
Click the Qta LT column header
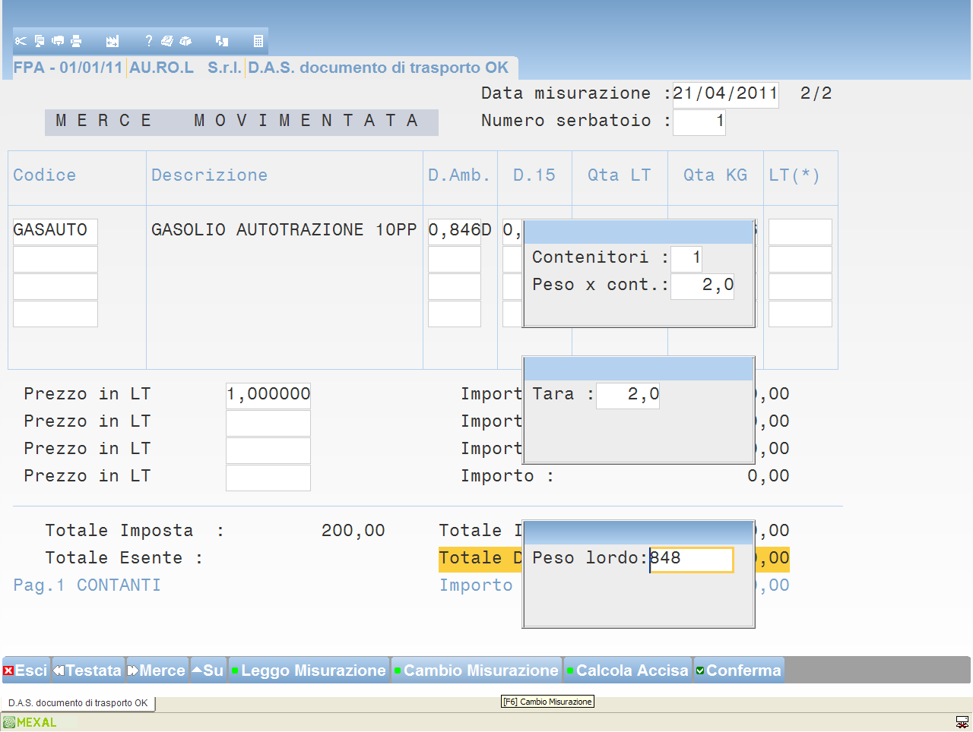coord(620,175)
